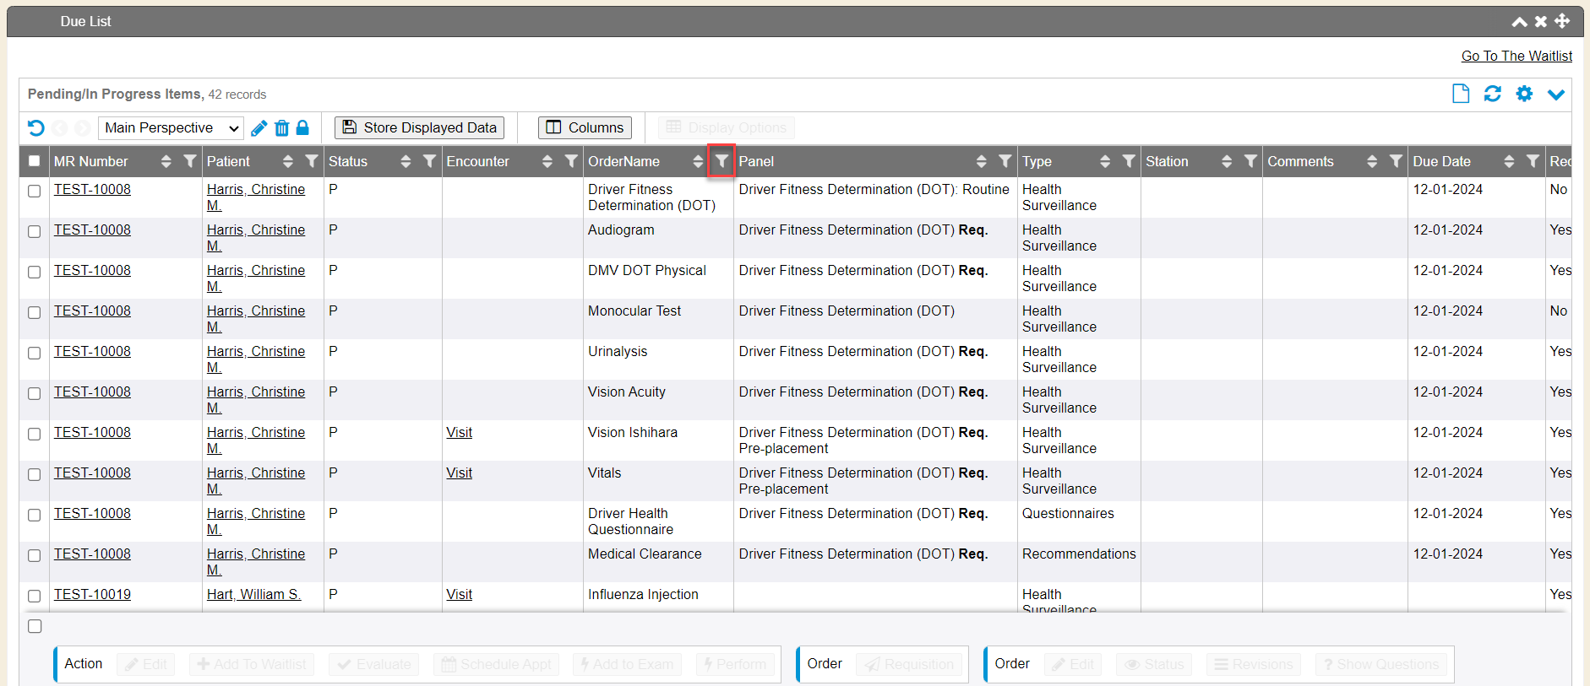This screenshot has height=686, width=1590.
Task: Open the gear settings icon
Action: pyautogui.click(x=1524, y=94)
